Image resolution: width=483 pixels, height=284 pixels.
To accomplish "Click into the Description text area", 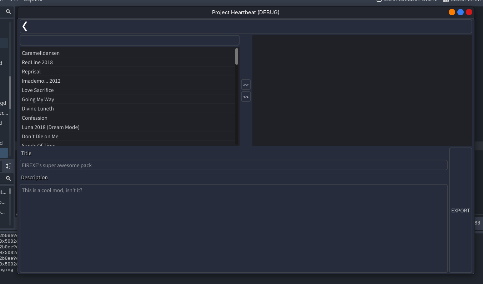I will [x=233, y=228].
